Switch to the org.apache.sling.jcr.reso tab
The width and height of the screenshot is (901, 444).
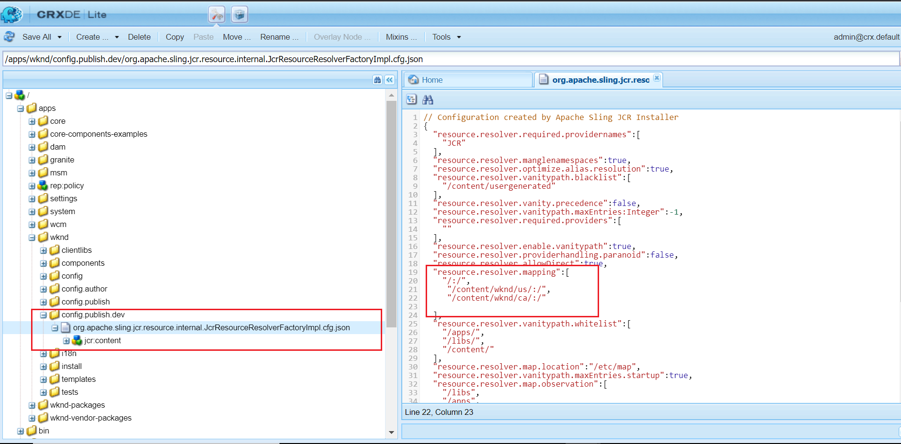click(599, 80)
